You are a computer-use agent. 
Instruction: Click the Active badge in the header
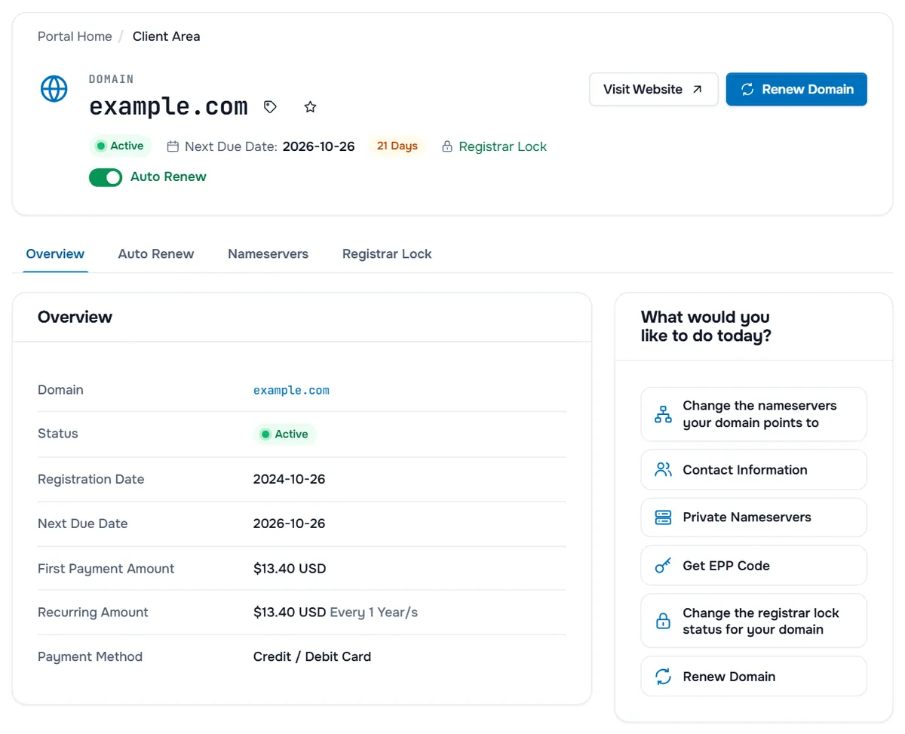point(121,146)
